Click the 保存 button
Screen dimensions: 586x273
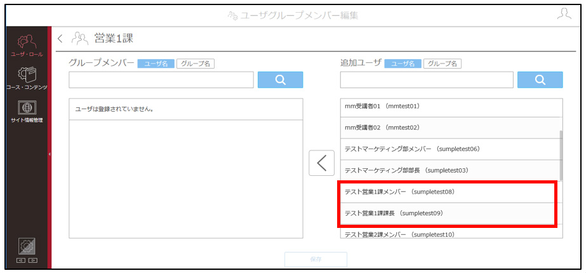click(x=316, y=259)
